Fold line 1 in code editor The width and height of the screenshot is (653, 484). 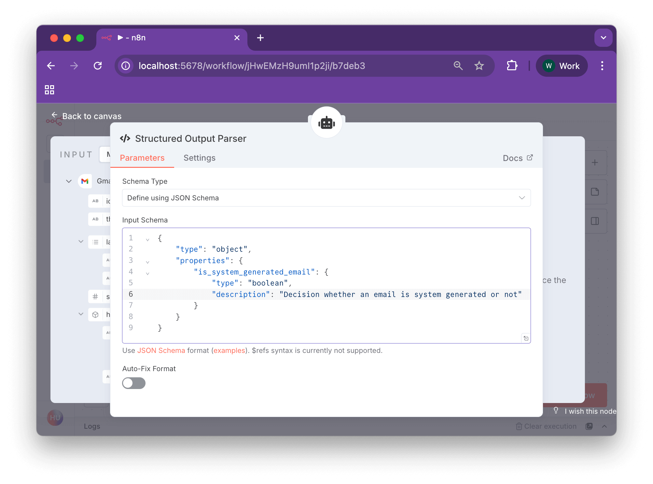(147, 240)
